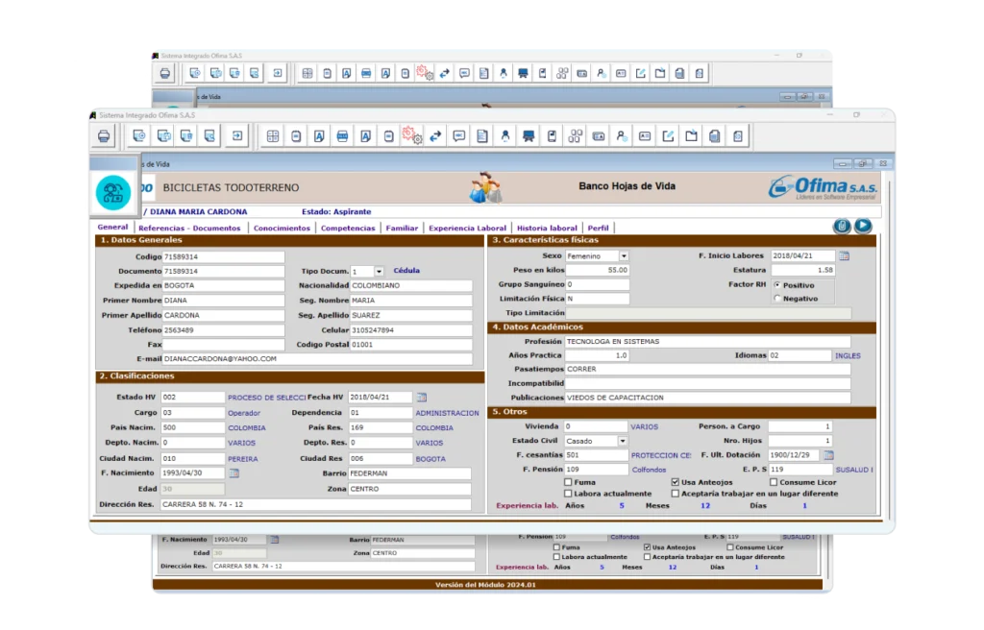Toggle the Fuma checkbox in the front window
The image size is (984, 630).
click(568, 482)
